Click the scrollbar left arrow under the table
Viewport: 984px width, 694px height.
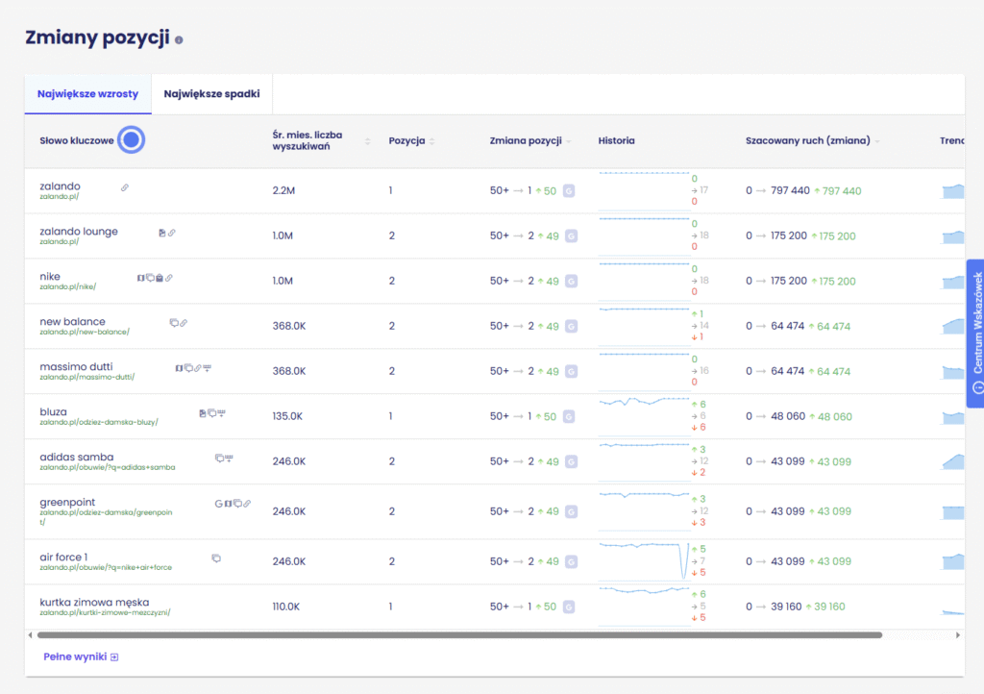[30, 635]
